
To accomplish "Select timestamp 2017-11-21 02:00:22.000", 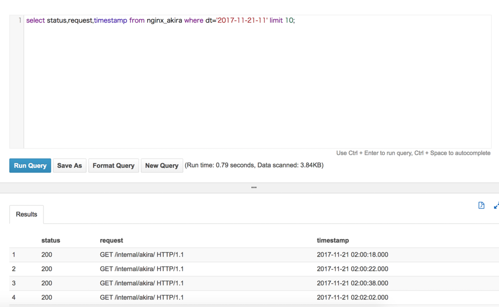I will [x=353, y=269].
